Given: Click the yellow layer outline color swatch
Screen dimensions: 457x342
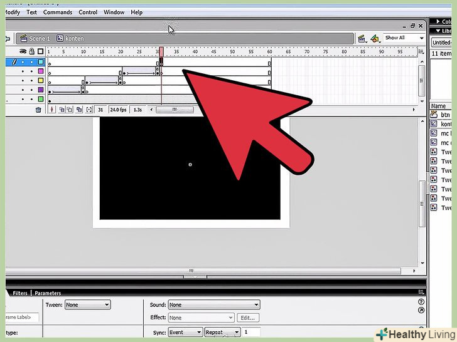Looking at the screenshot, I should (41, 81).
